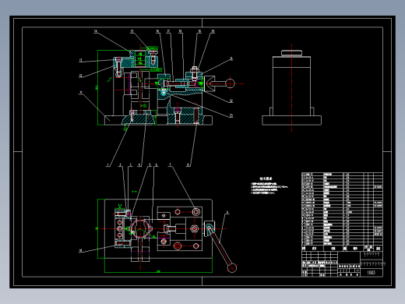Click the empty black box in the title block
This screenshot has width=405, height=304.
tap(349, 257)
